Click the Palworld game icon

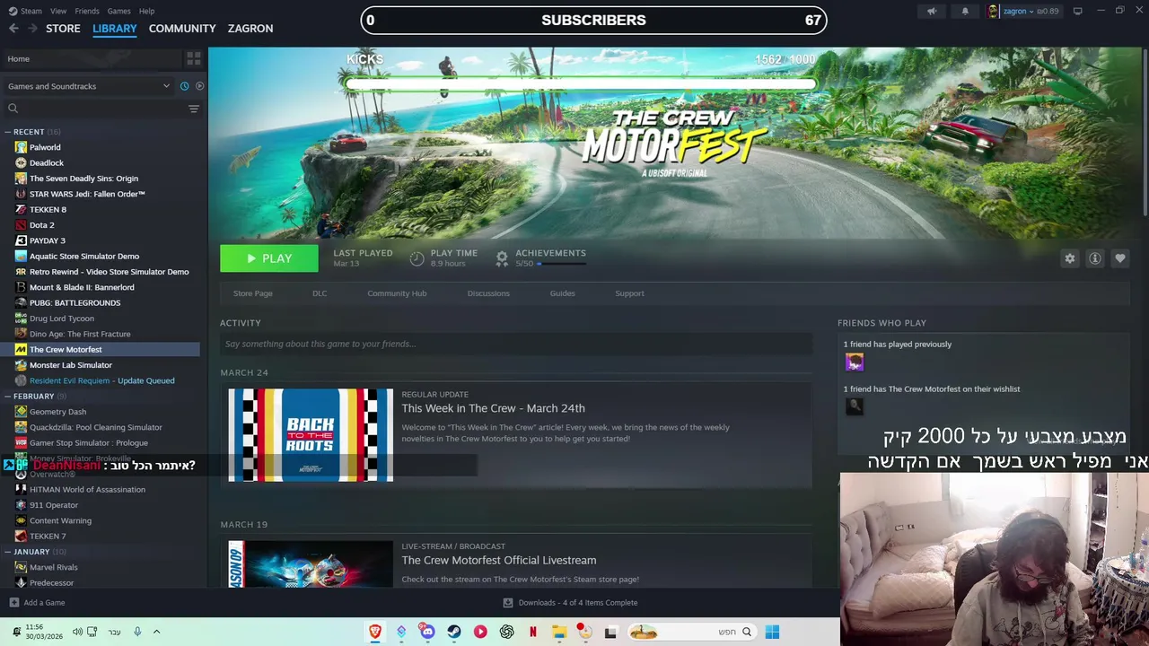[x=21, y=147]
